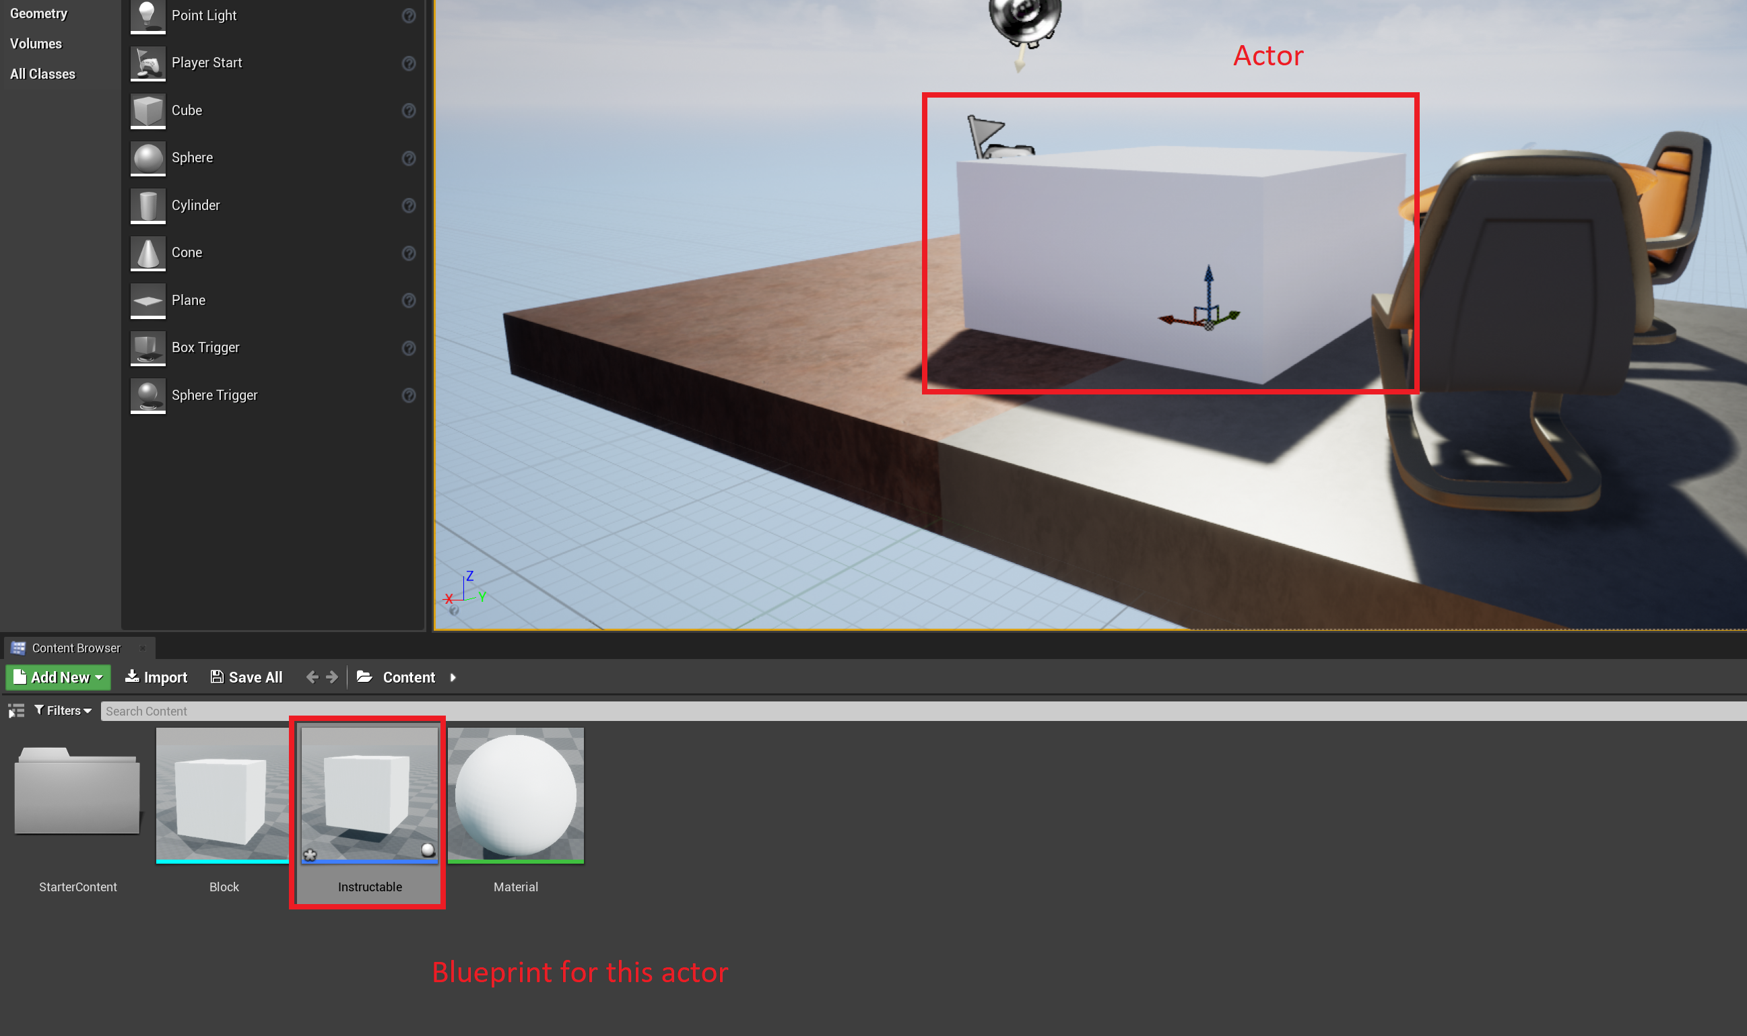Open the Filters dropdown
This screenshot has width=1747, height=1036.
62,711
